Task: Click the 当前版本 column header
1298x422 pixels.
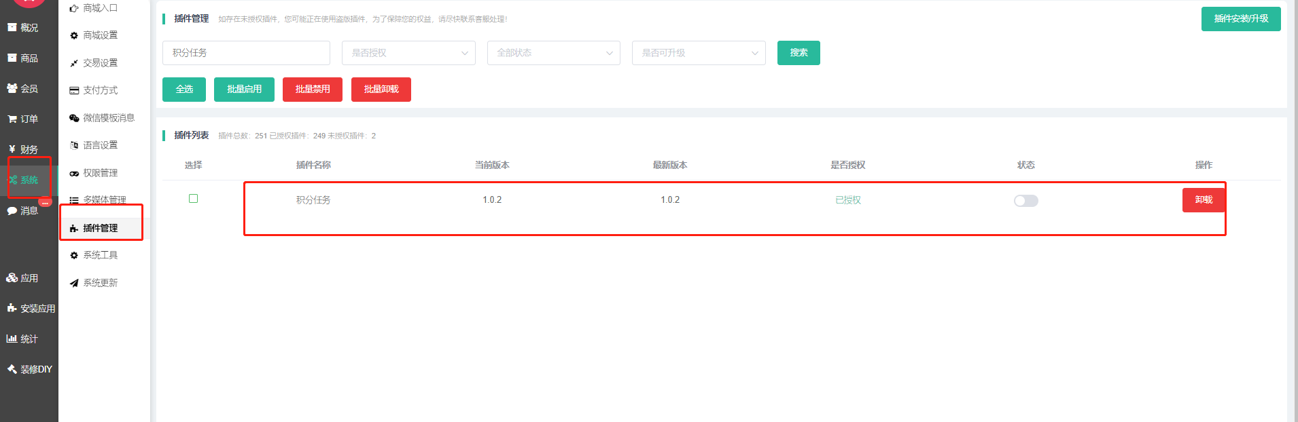Action: point(492,165)
